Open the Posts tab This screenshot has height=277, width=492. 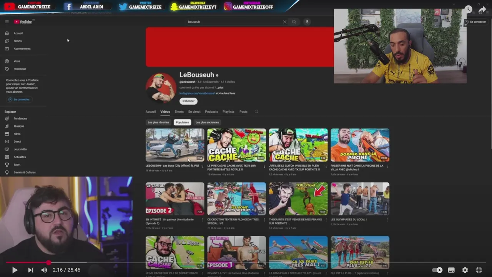tap(243, 112)
